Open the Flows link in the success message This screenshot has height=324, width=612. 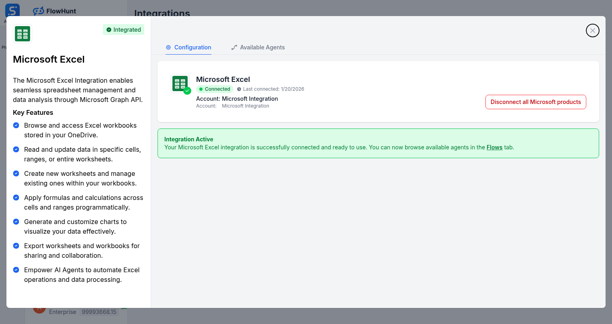coord(494,147)
